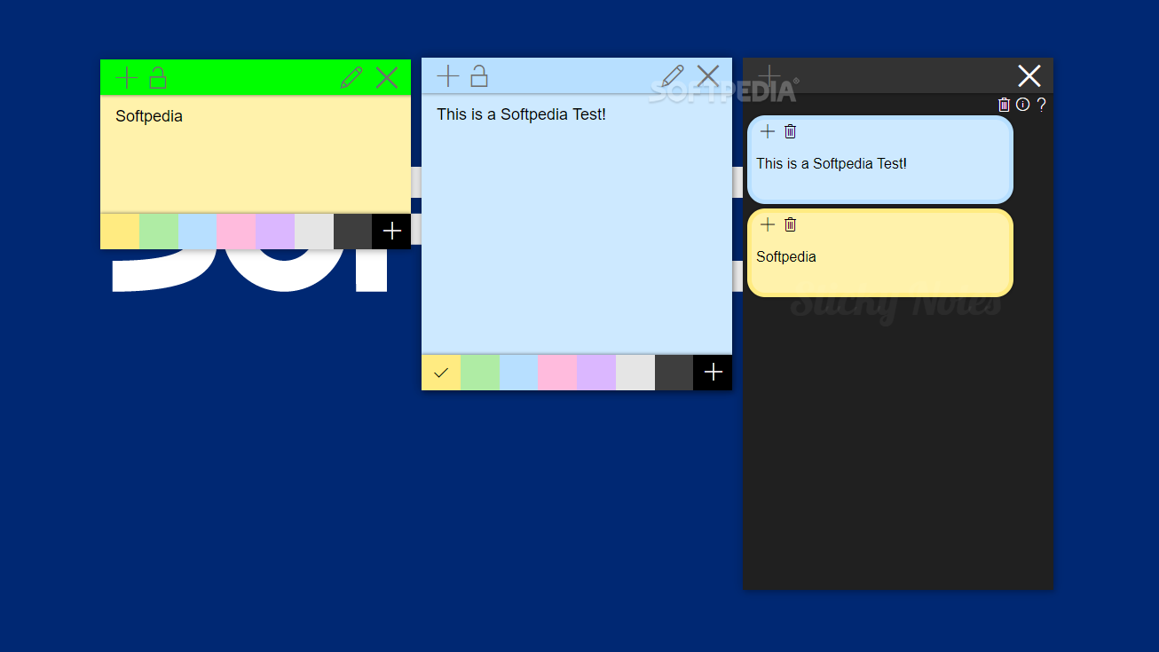The height and width of the screenshot is (652, 1159).
Task: Click the trash icon in the notes list toolbar
Action: point(1005,105)
